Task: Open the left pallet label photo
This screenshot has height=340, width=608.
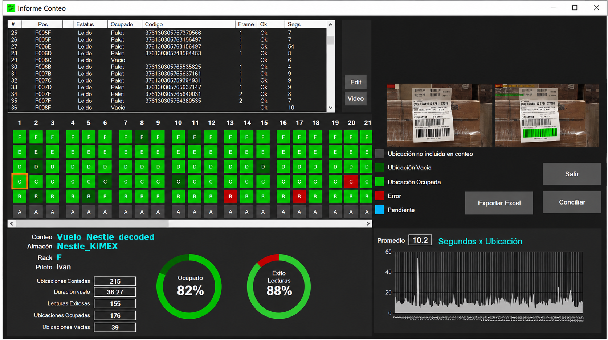Action: click(x=439, y=115)
